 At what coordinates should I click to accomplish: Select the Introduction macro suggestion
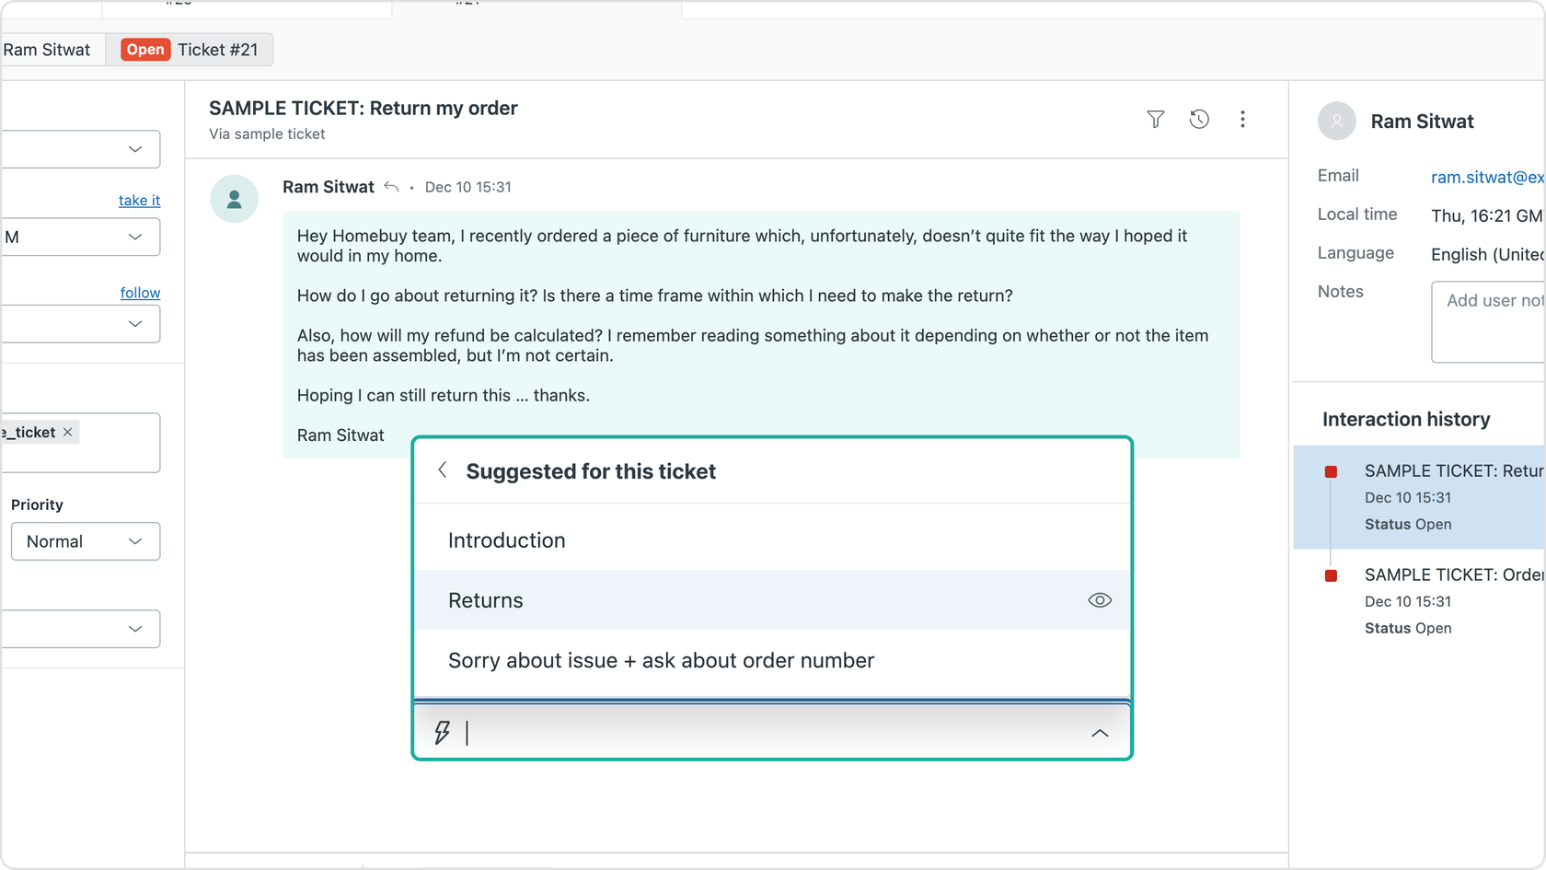point(506,539)
